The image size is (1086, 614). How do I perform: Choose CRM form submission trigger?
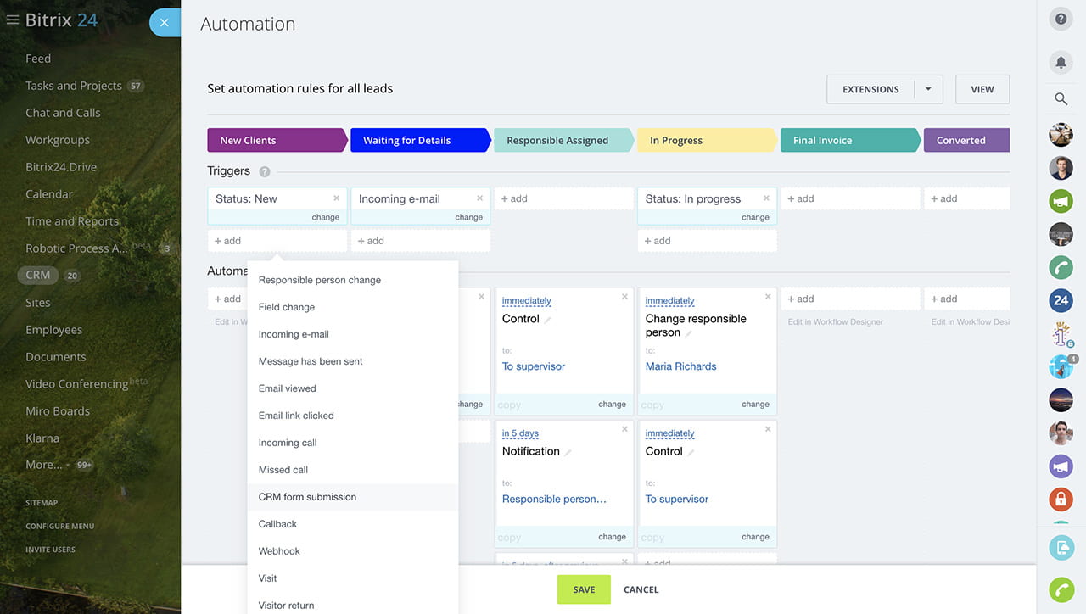click(x=353, y=497)
